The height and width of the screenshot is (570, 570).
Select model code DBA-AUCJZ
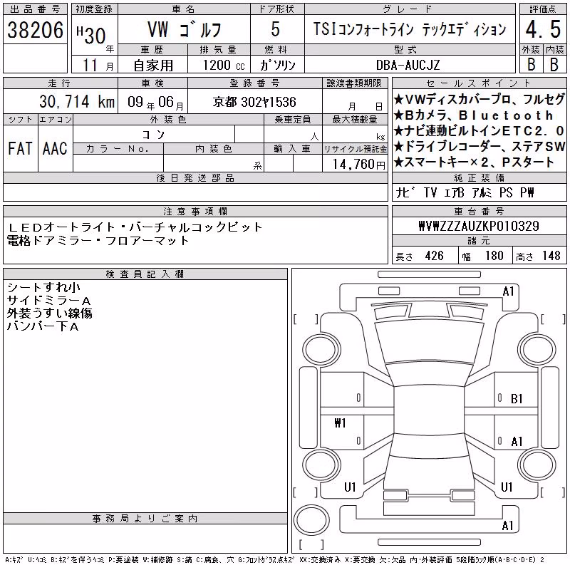tap(408, 65)
